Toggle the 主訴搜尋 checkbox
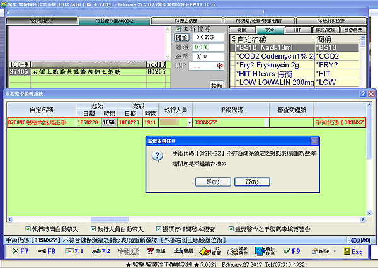 (177, 29)
